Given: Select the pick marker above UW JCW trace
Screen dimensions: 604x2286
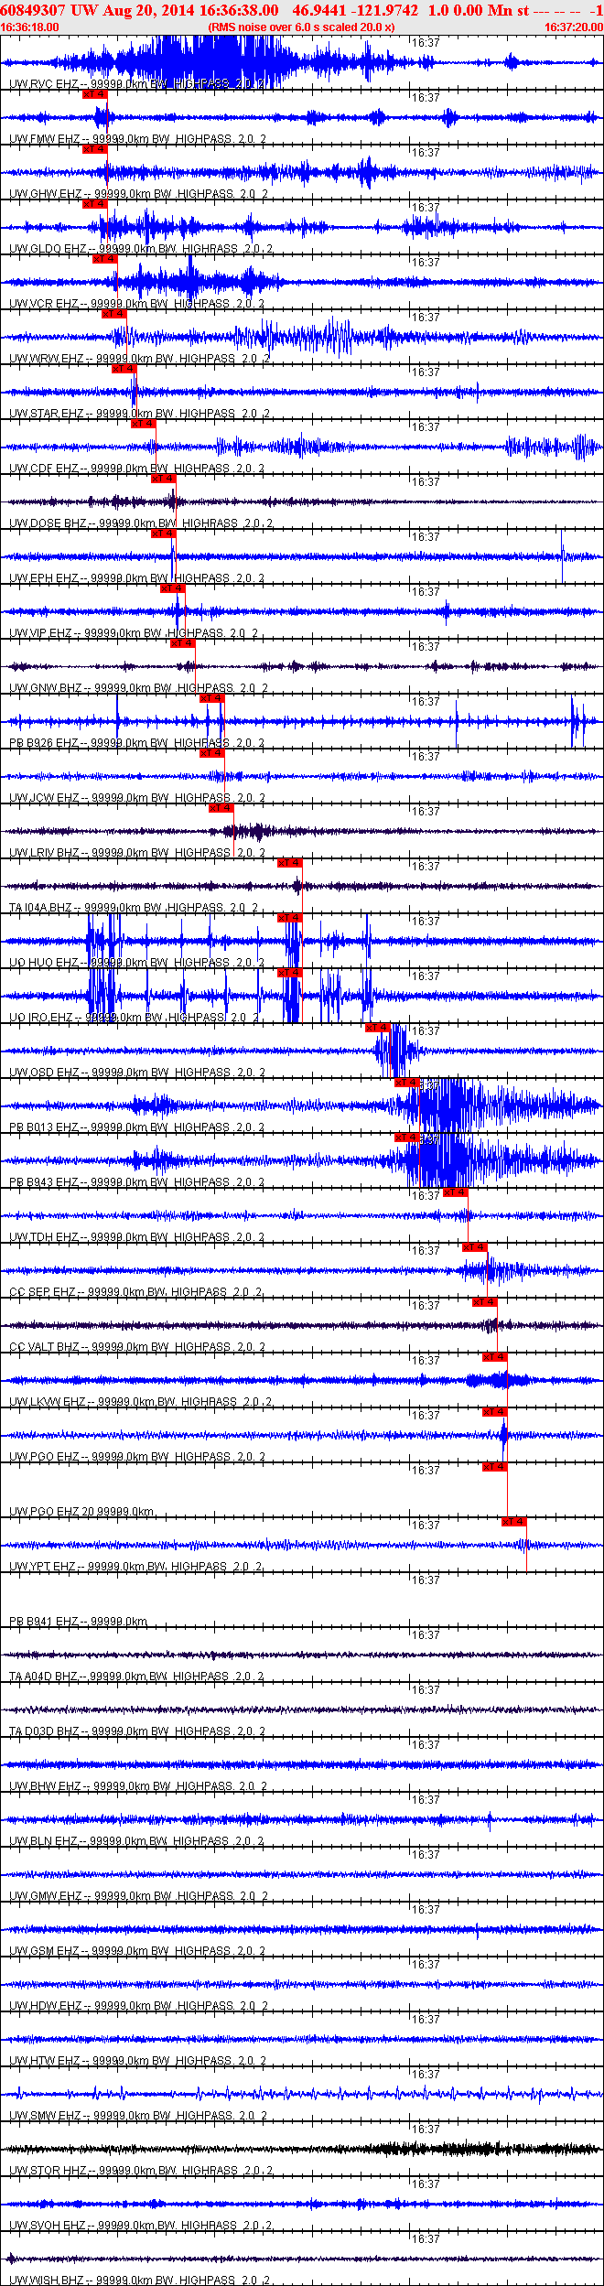Looking at the screenshot, I should point(211,753).
